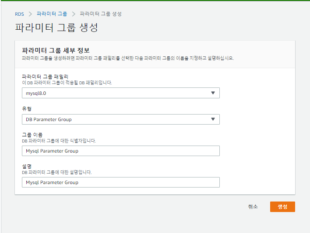Open the mysql8.0 family dropdown

[x=120, y=93]
